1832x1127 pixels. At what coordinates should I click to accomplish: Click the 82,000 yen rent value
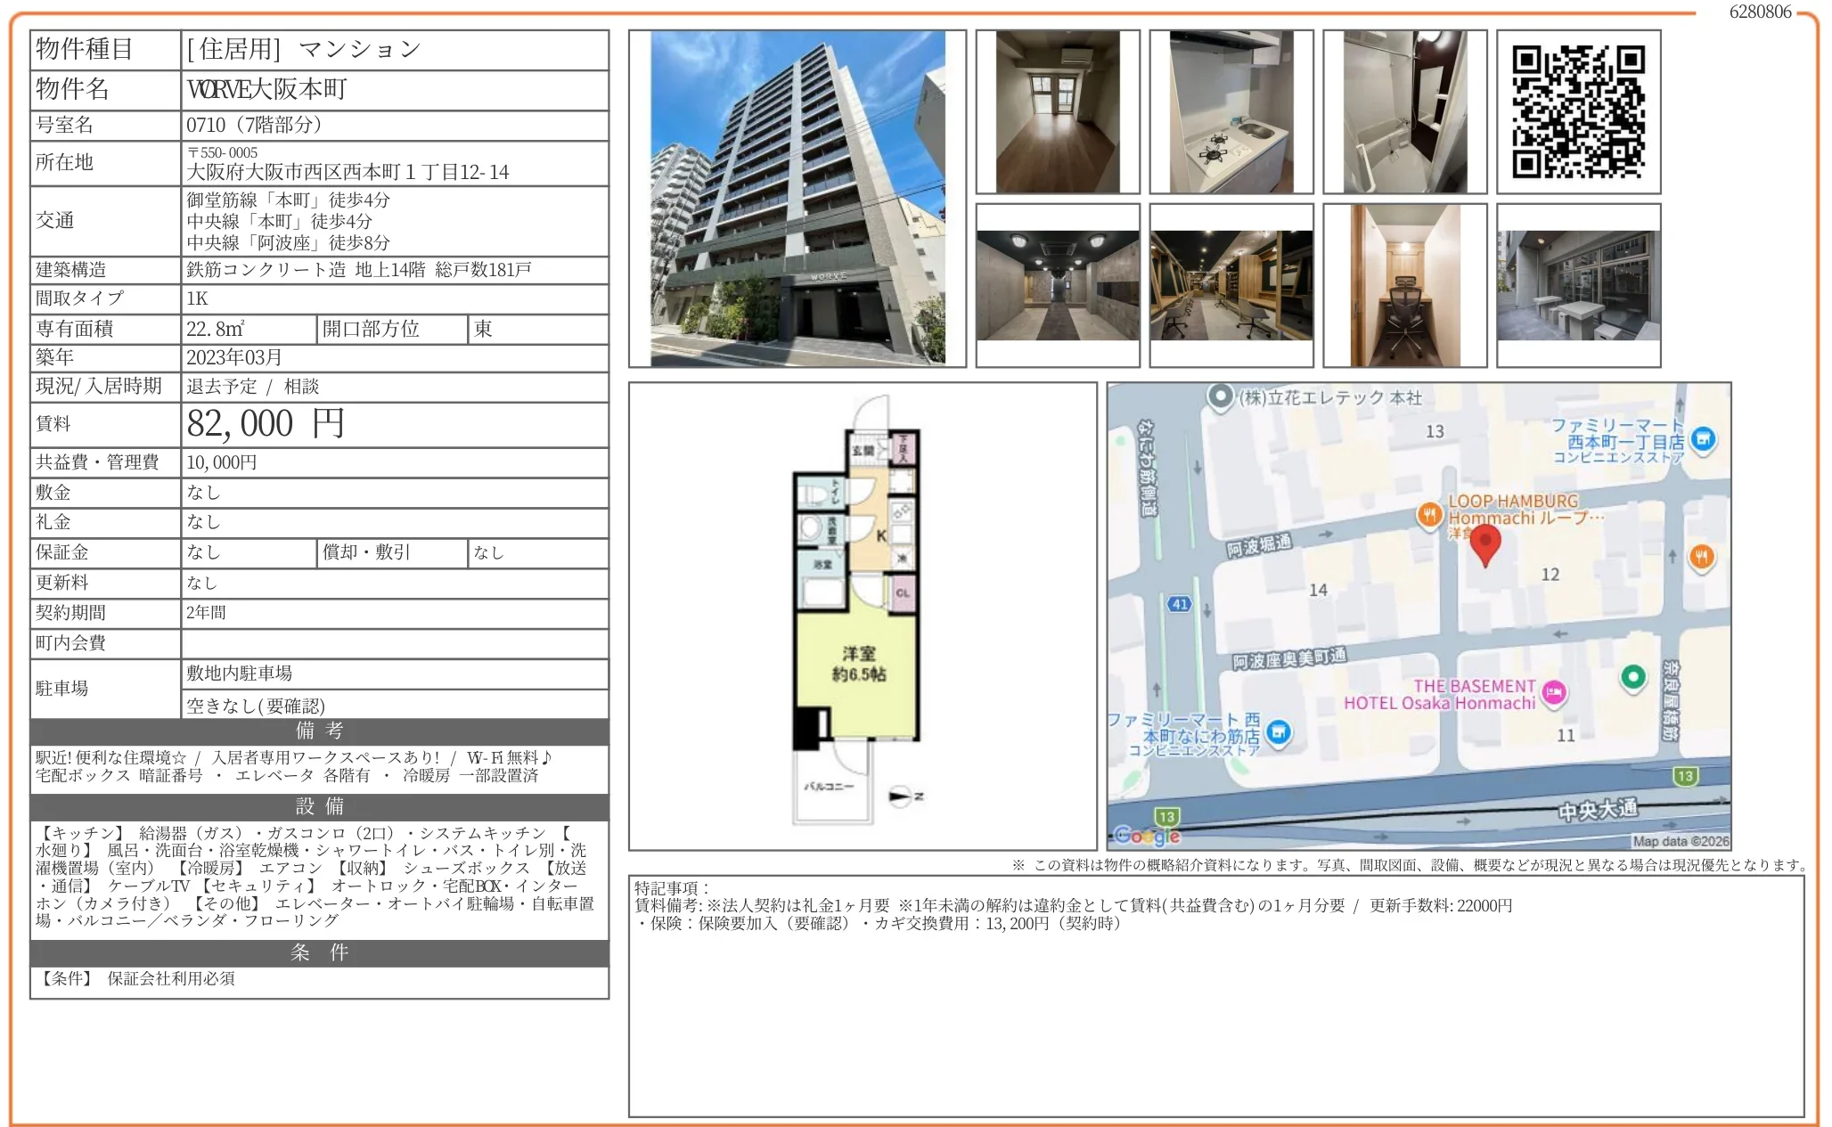[266, 424]
